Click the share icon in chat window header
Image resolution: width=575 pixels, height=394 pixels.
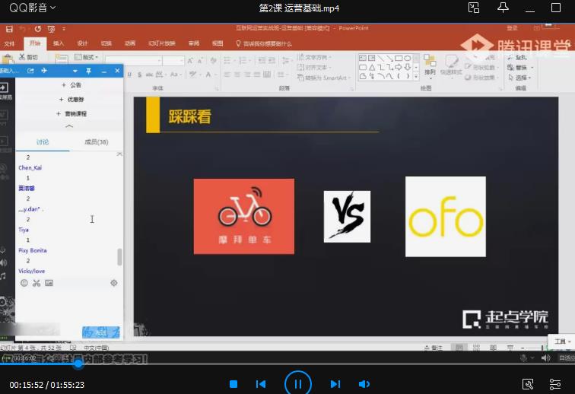pyautogui.click(x=30, y=71)
